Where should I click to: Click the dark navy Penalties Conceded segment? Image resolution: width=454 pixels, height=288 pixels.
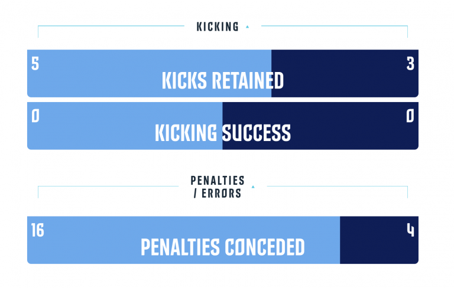[x=379, y=240]
